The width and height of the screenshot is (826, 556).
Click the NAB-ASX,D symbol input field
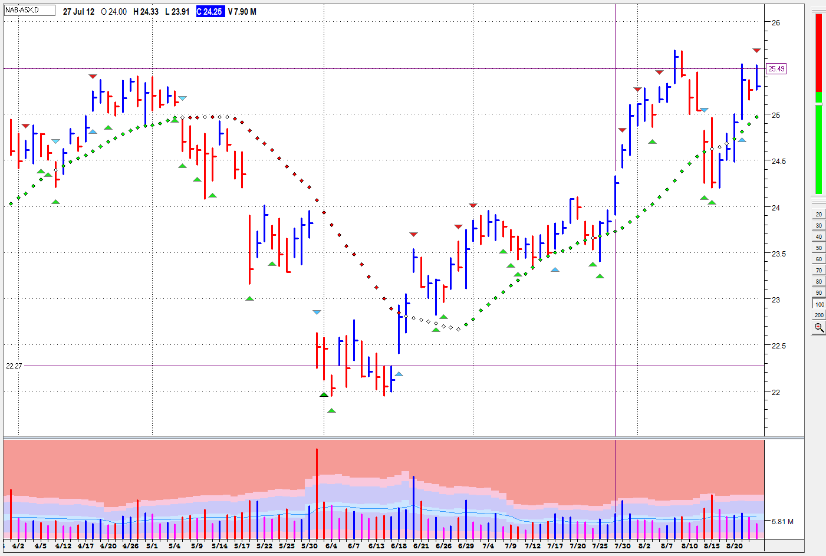(29, 11)
